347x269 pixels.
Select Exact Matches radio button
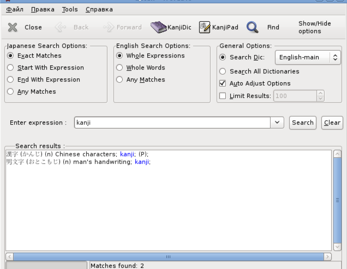(x=10, y=56)
